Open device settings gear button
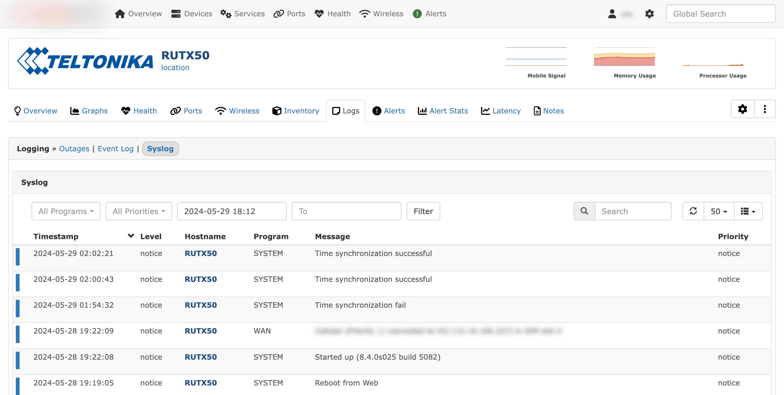 742,109
